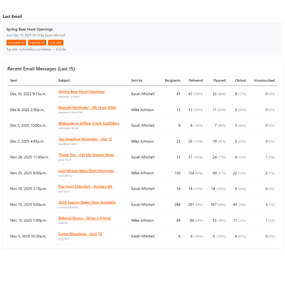Open the 'Spring Bear Hunt Openings' email
Image resolution: width=285 pixels, height=300 pixels.
coord(81,91)
